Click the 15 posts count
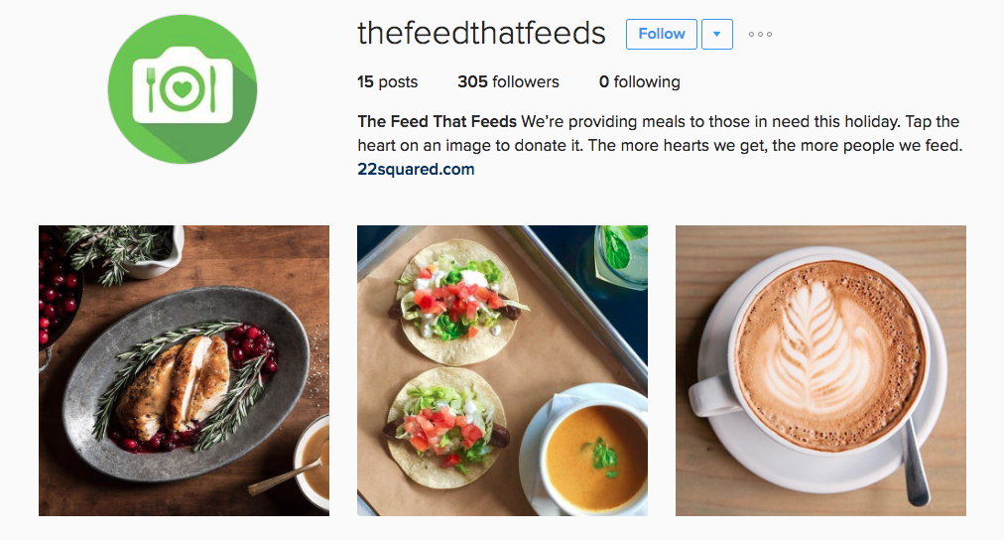 387,82
